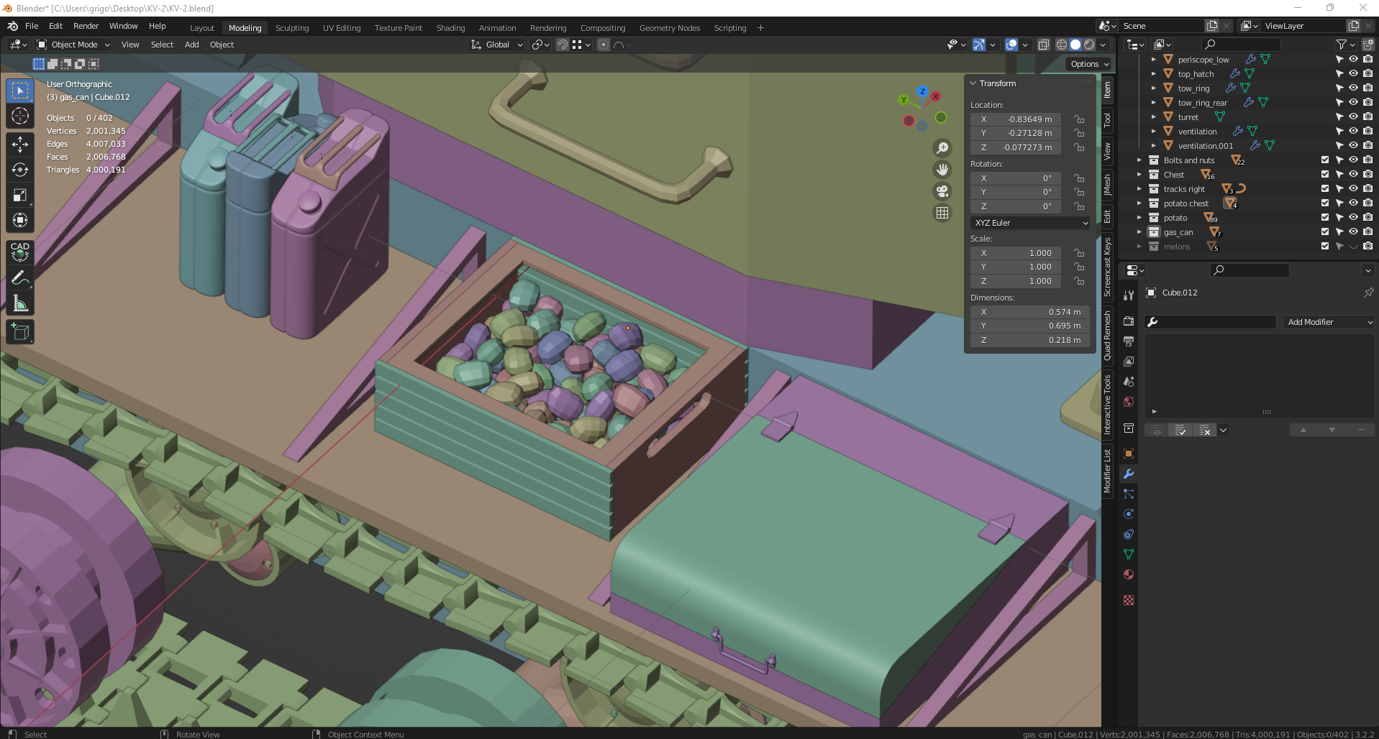Switch to the Sculpting workspace tab
The width and height of the screenshot is (1379, 739).
point(291,28)
